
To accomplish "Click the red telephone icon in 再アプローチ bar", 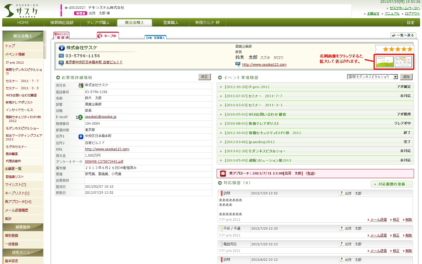I will [x=223, y=173].
